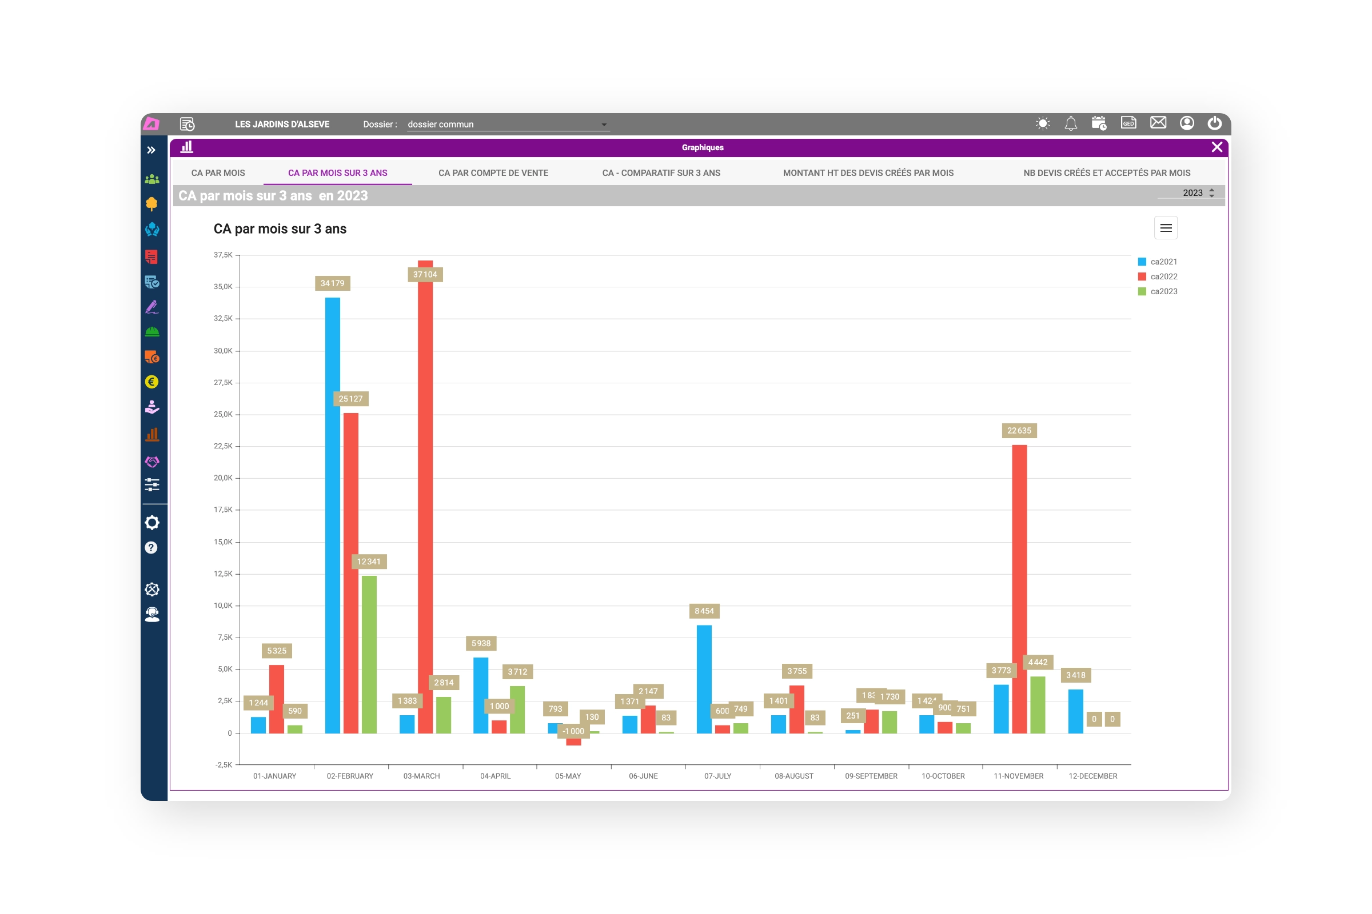
Task: Click year 2023 stepper arrows
Action: click(x=1211, y=193)
